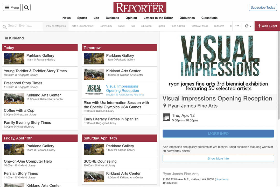280x187 pixels.
Task: Click the Visual Impressions Opening Reception title
Action: click(217, 98)
